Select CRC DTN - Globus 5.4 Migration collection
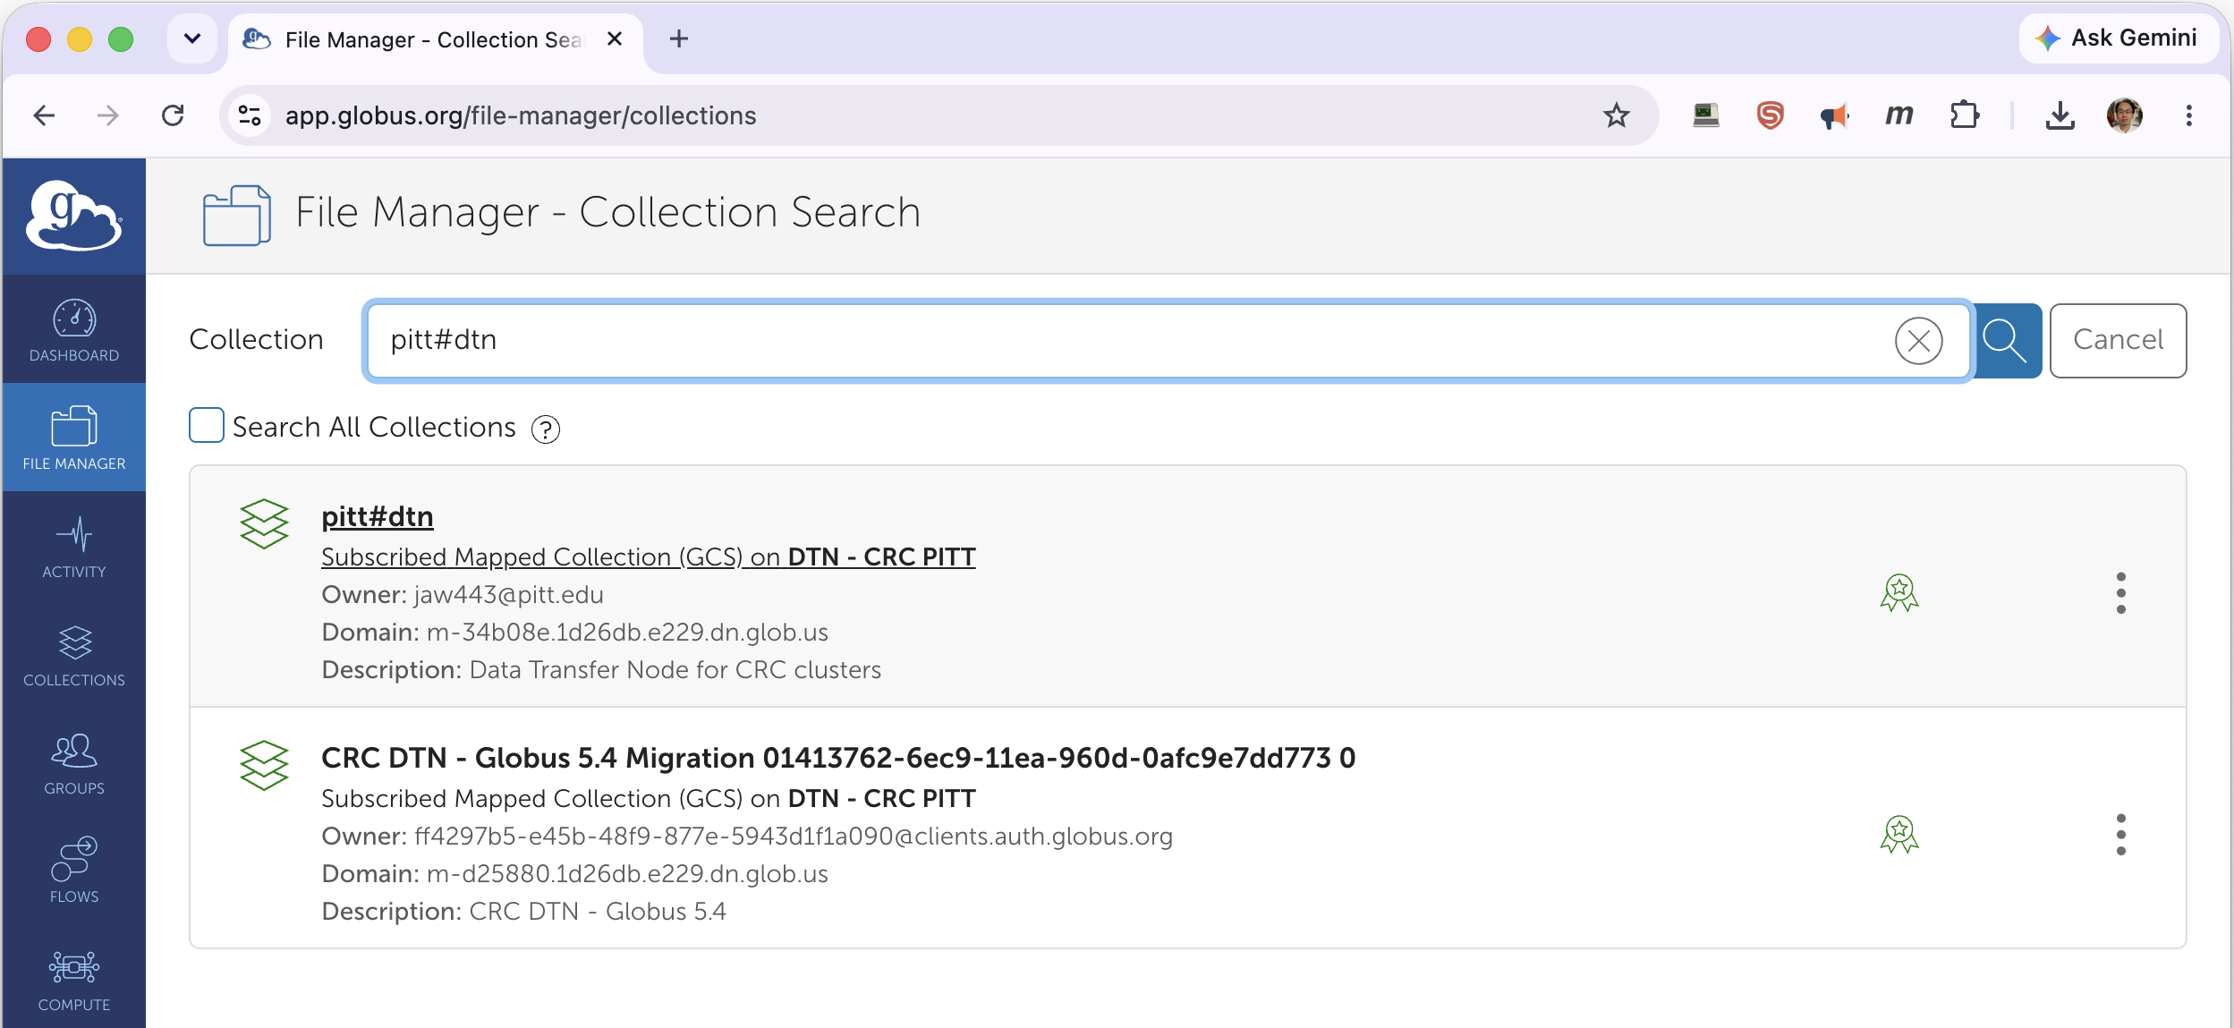Viewport: 2234px width, 1028px height. pyautogui.click(x=838, y=759)
